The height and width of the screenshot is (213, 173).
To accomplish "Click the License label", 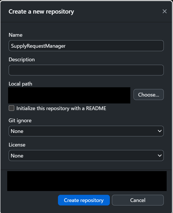I will click(x=17, y=145).
